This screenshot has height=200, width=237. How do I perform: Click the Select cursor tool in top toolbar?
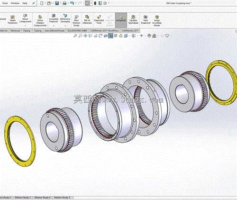(x=87, y=3)
